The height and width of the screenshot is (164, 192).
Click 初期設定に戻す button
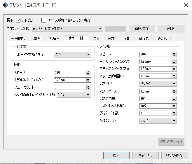[x=171, y=142]
